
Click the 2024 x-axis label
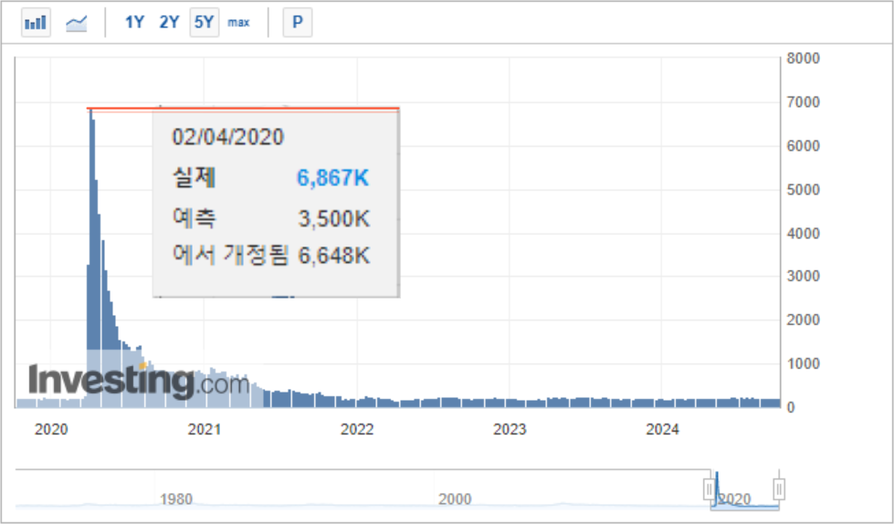[x=663, y=429]
